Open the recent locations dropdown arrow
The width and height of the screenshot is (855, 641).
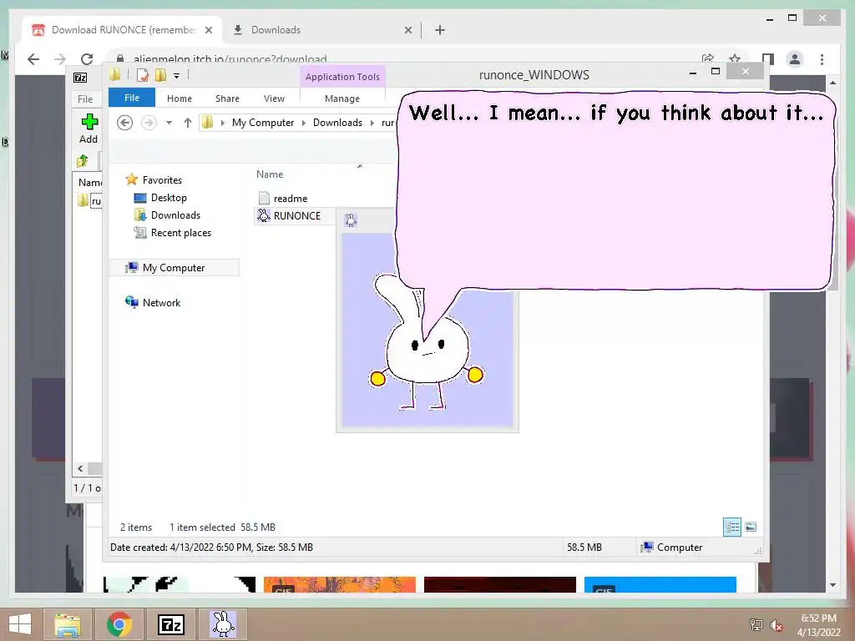pyautogui.click(x=169, y=123)
